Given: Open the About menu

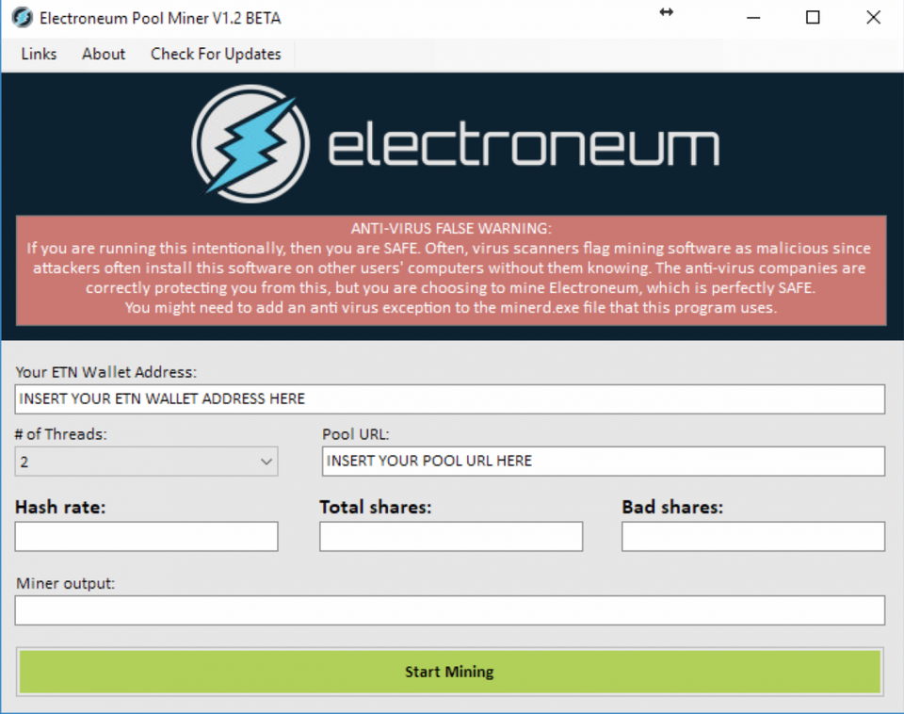Looking at the screenshot, I should (x=104, y=55).
